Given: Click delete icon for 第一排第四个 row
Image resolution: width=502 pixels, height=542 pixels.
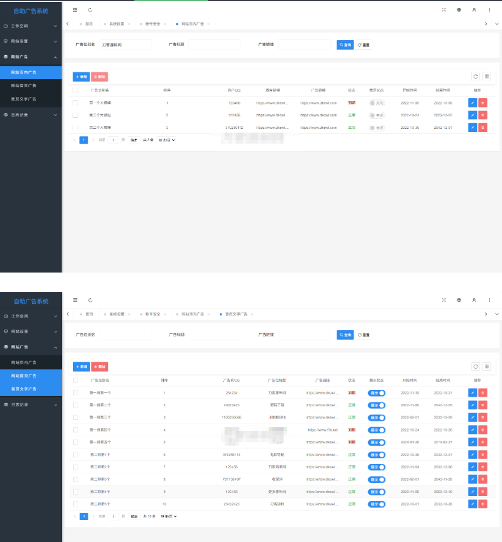Looking at the screenshot, I should (x=482, y=430).
